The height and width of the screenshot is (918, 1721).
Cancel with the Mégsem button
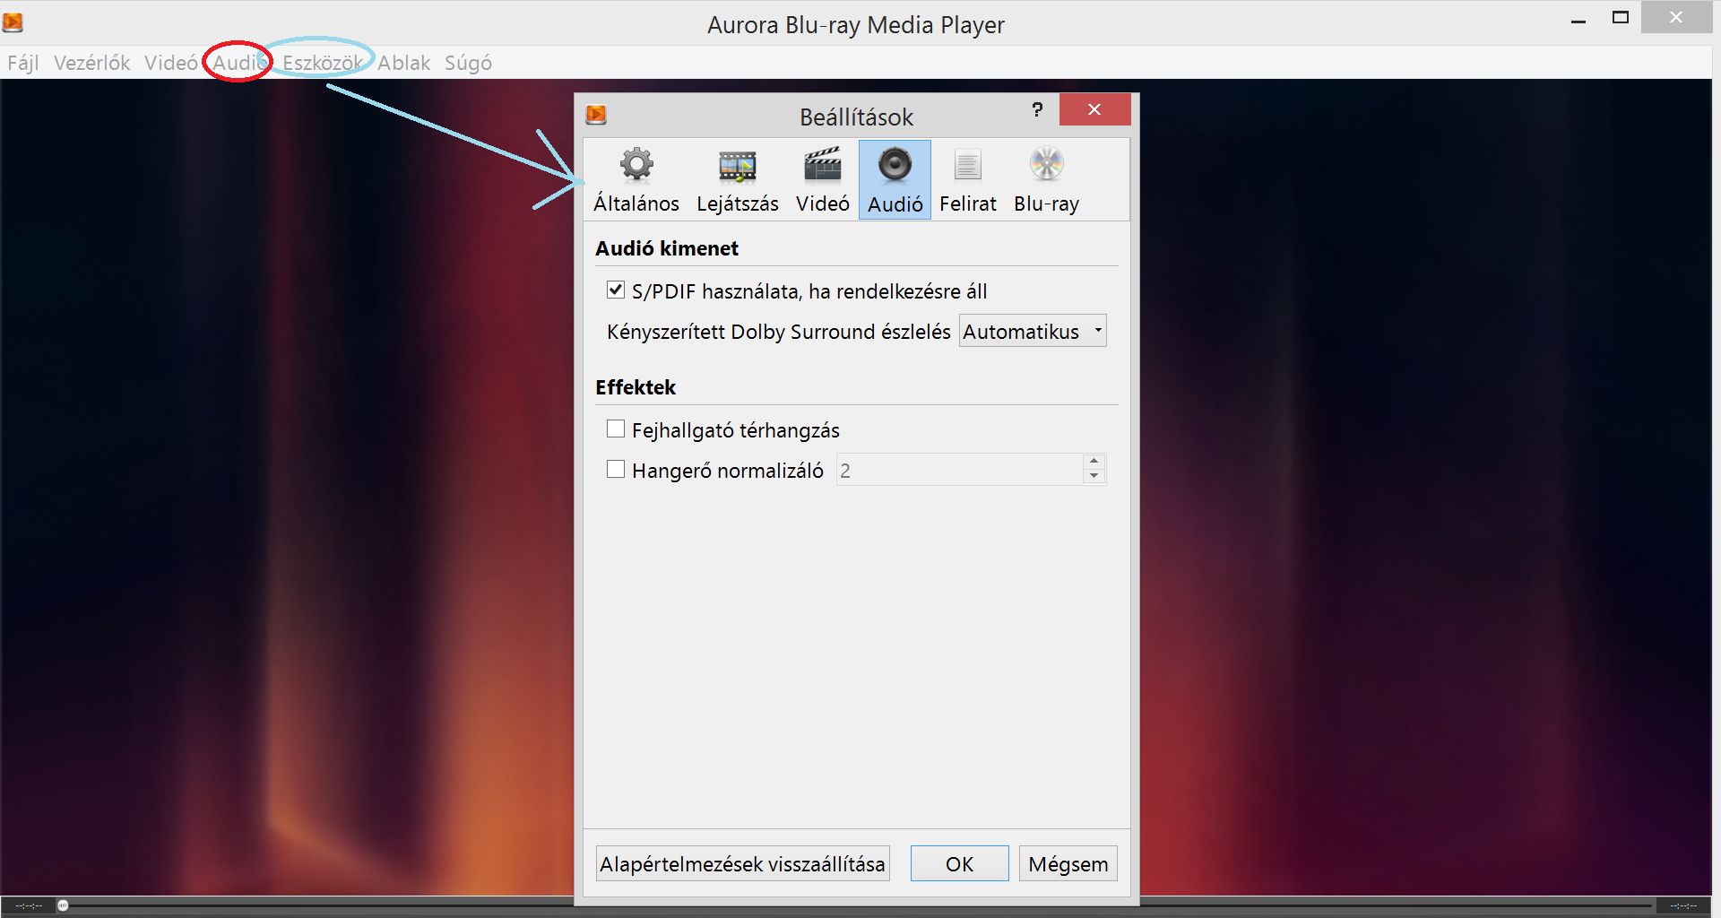coord(1068,863)
